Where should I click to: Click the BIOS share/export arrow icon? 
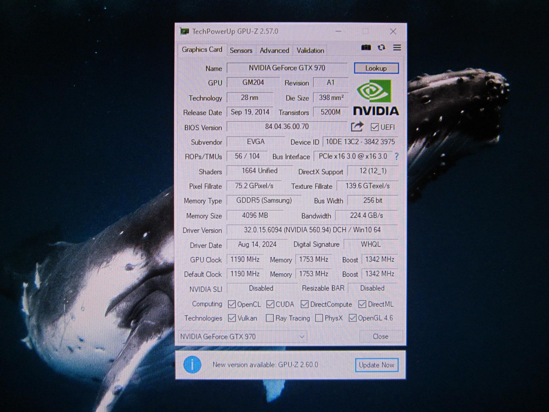point(357,127)
